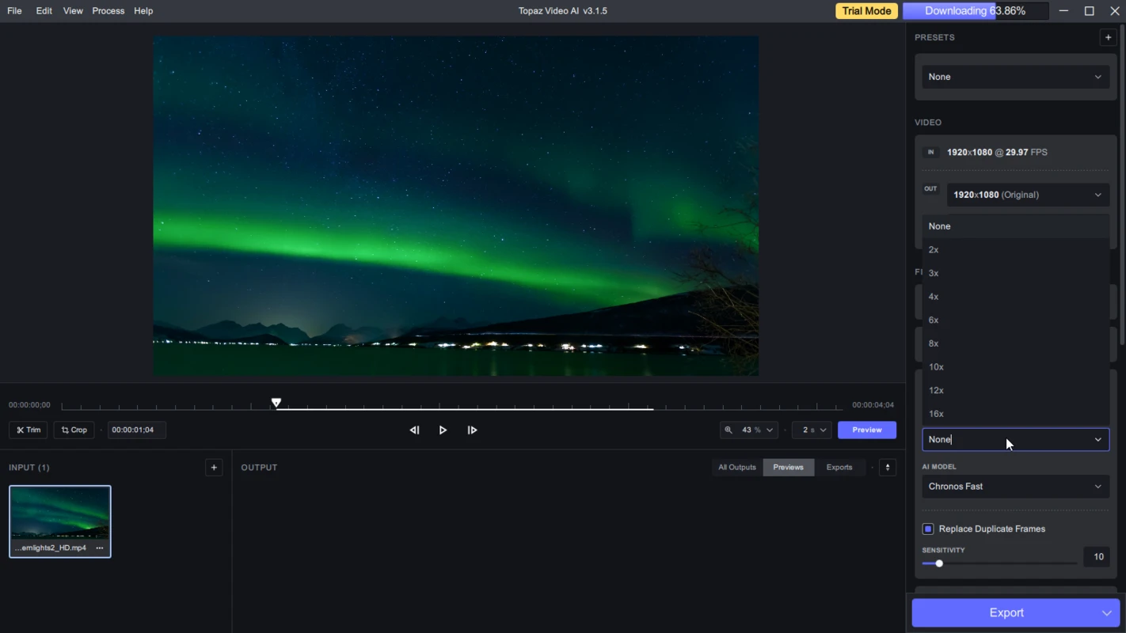
Task: Toggle Replace Duplicate Frames checkbox
Action: pos(928,529)
